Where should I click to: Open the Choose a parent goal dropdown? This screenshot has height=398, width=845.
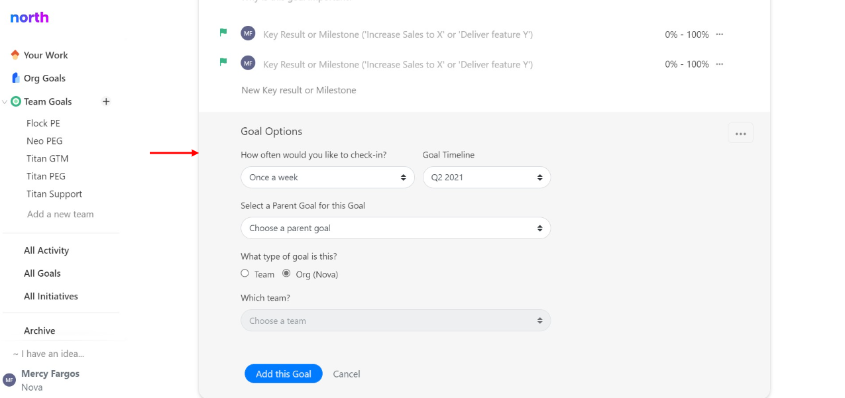pos(396,228)
